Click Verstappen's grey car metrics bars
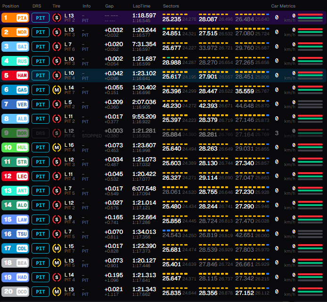 pyautogui.click(x=310, y=104)
